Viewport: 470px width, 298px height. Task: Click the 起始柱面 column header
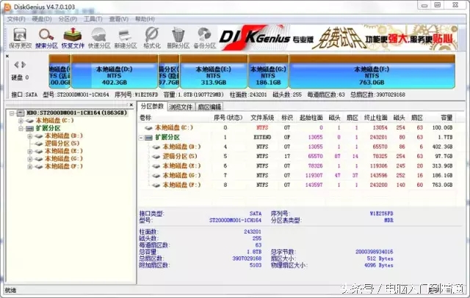pyautogui.click(x=311, y=118)
